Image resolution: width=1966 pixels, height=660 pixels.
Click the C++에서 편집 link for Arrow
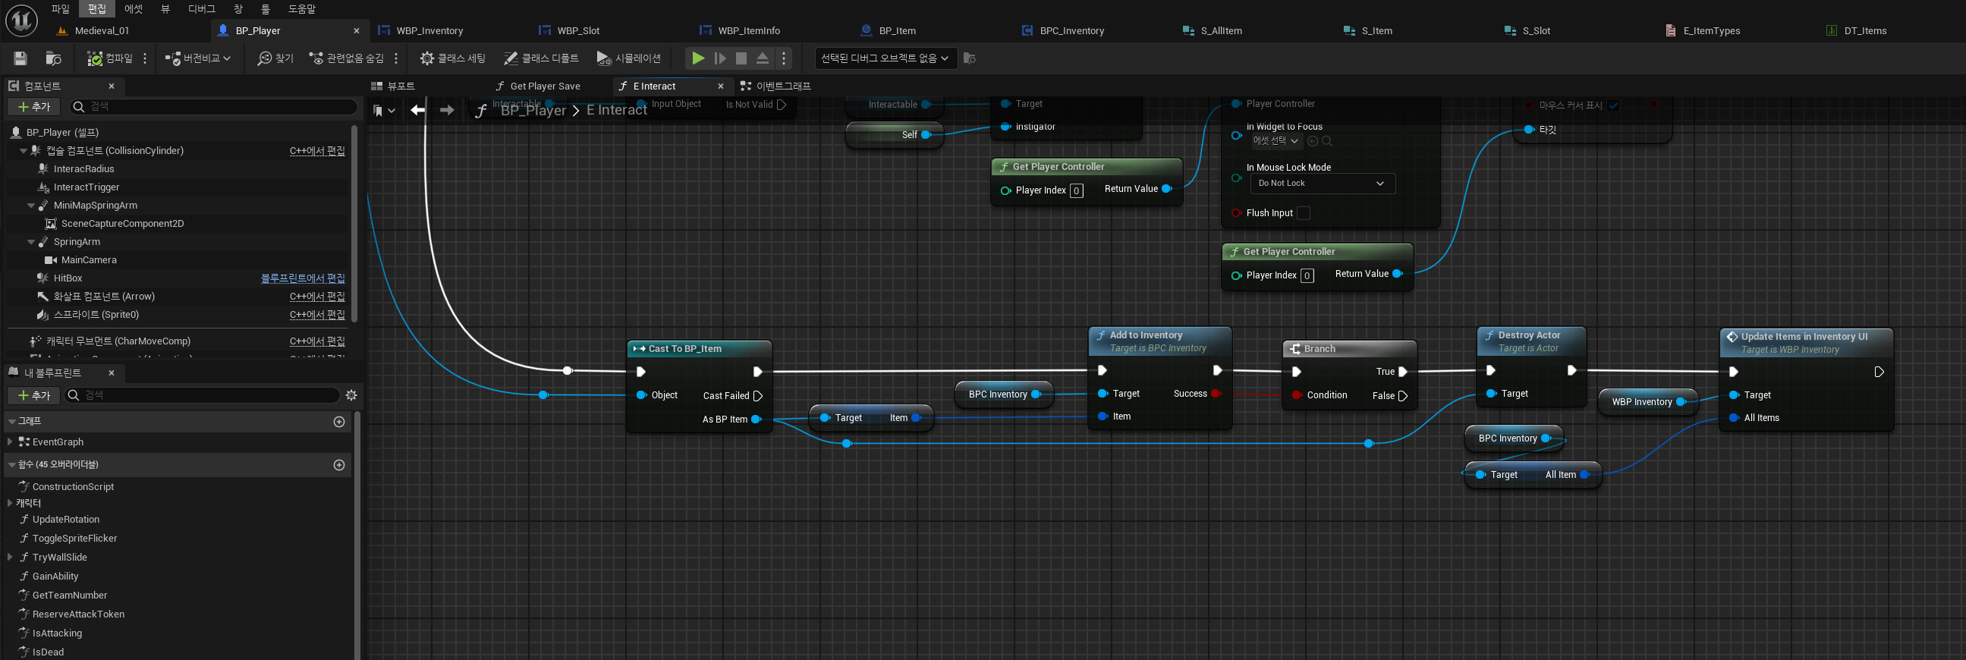coord(317,297)
